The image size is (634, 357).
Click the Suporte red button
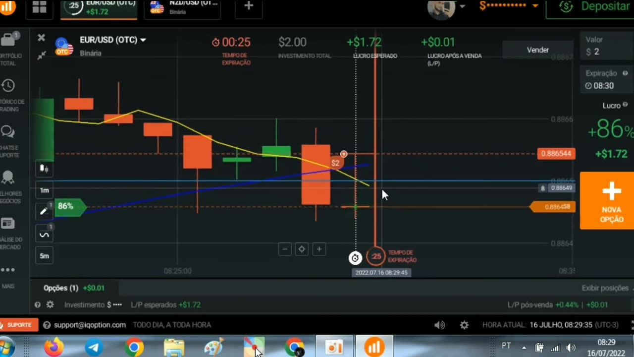pyautogui.click(x=19, y=325)
